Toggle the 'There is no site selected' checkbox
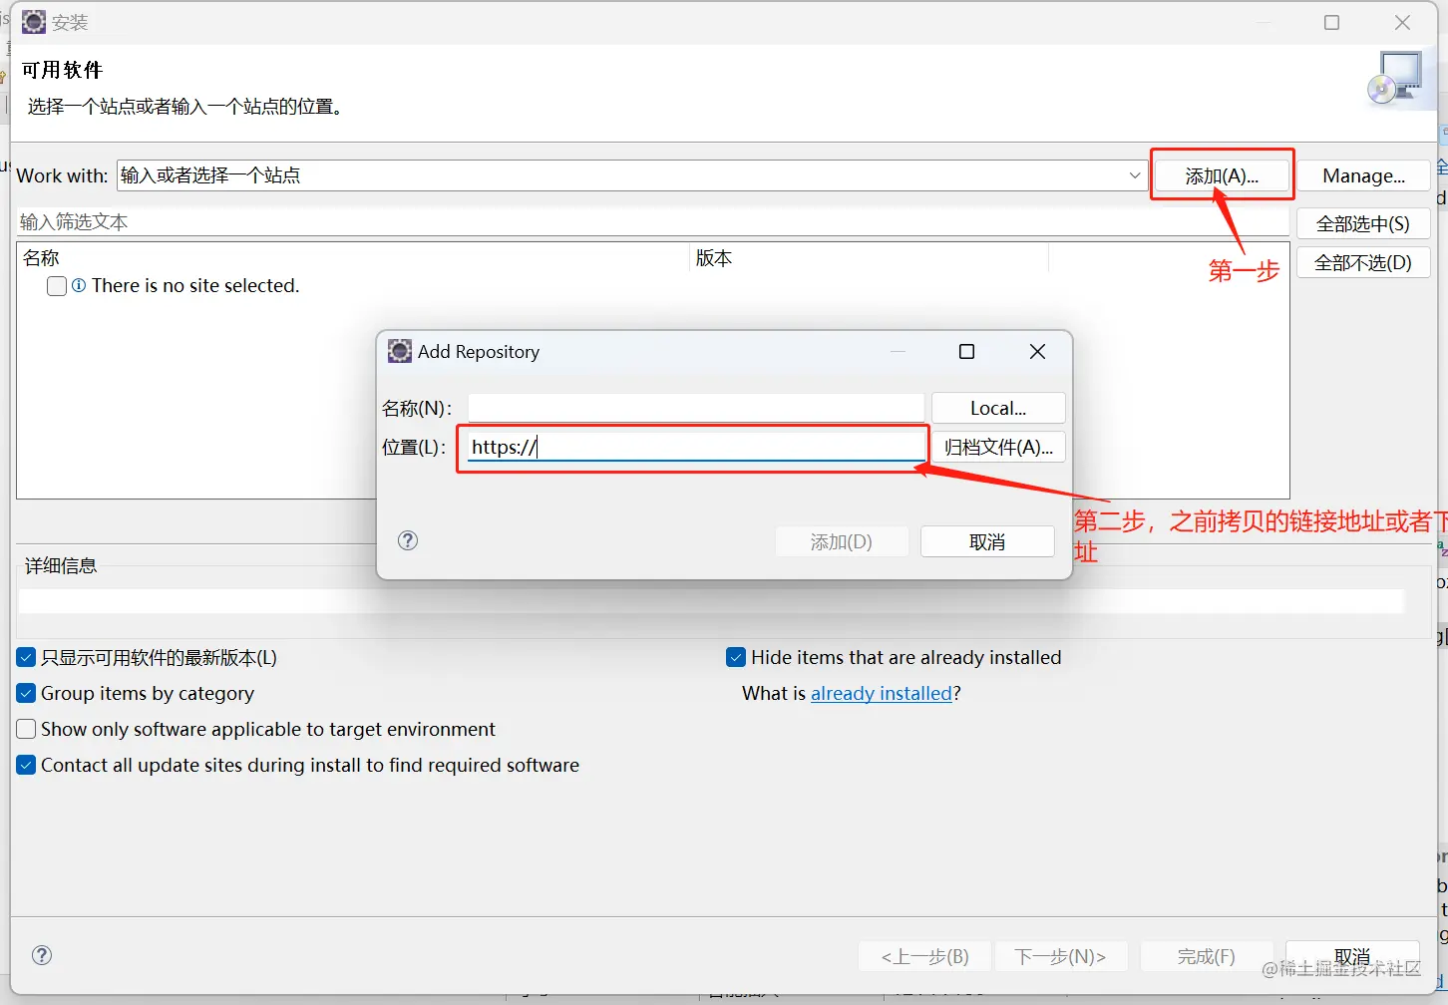The image size is (1448, 1005). pos(57,286)
